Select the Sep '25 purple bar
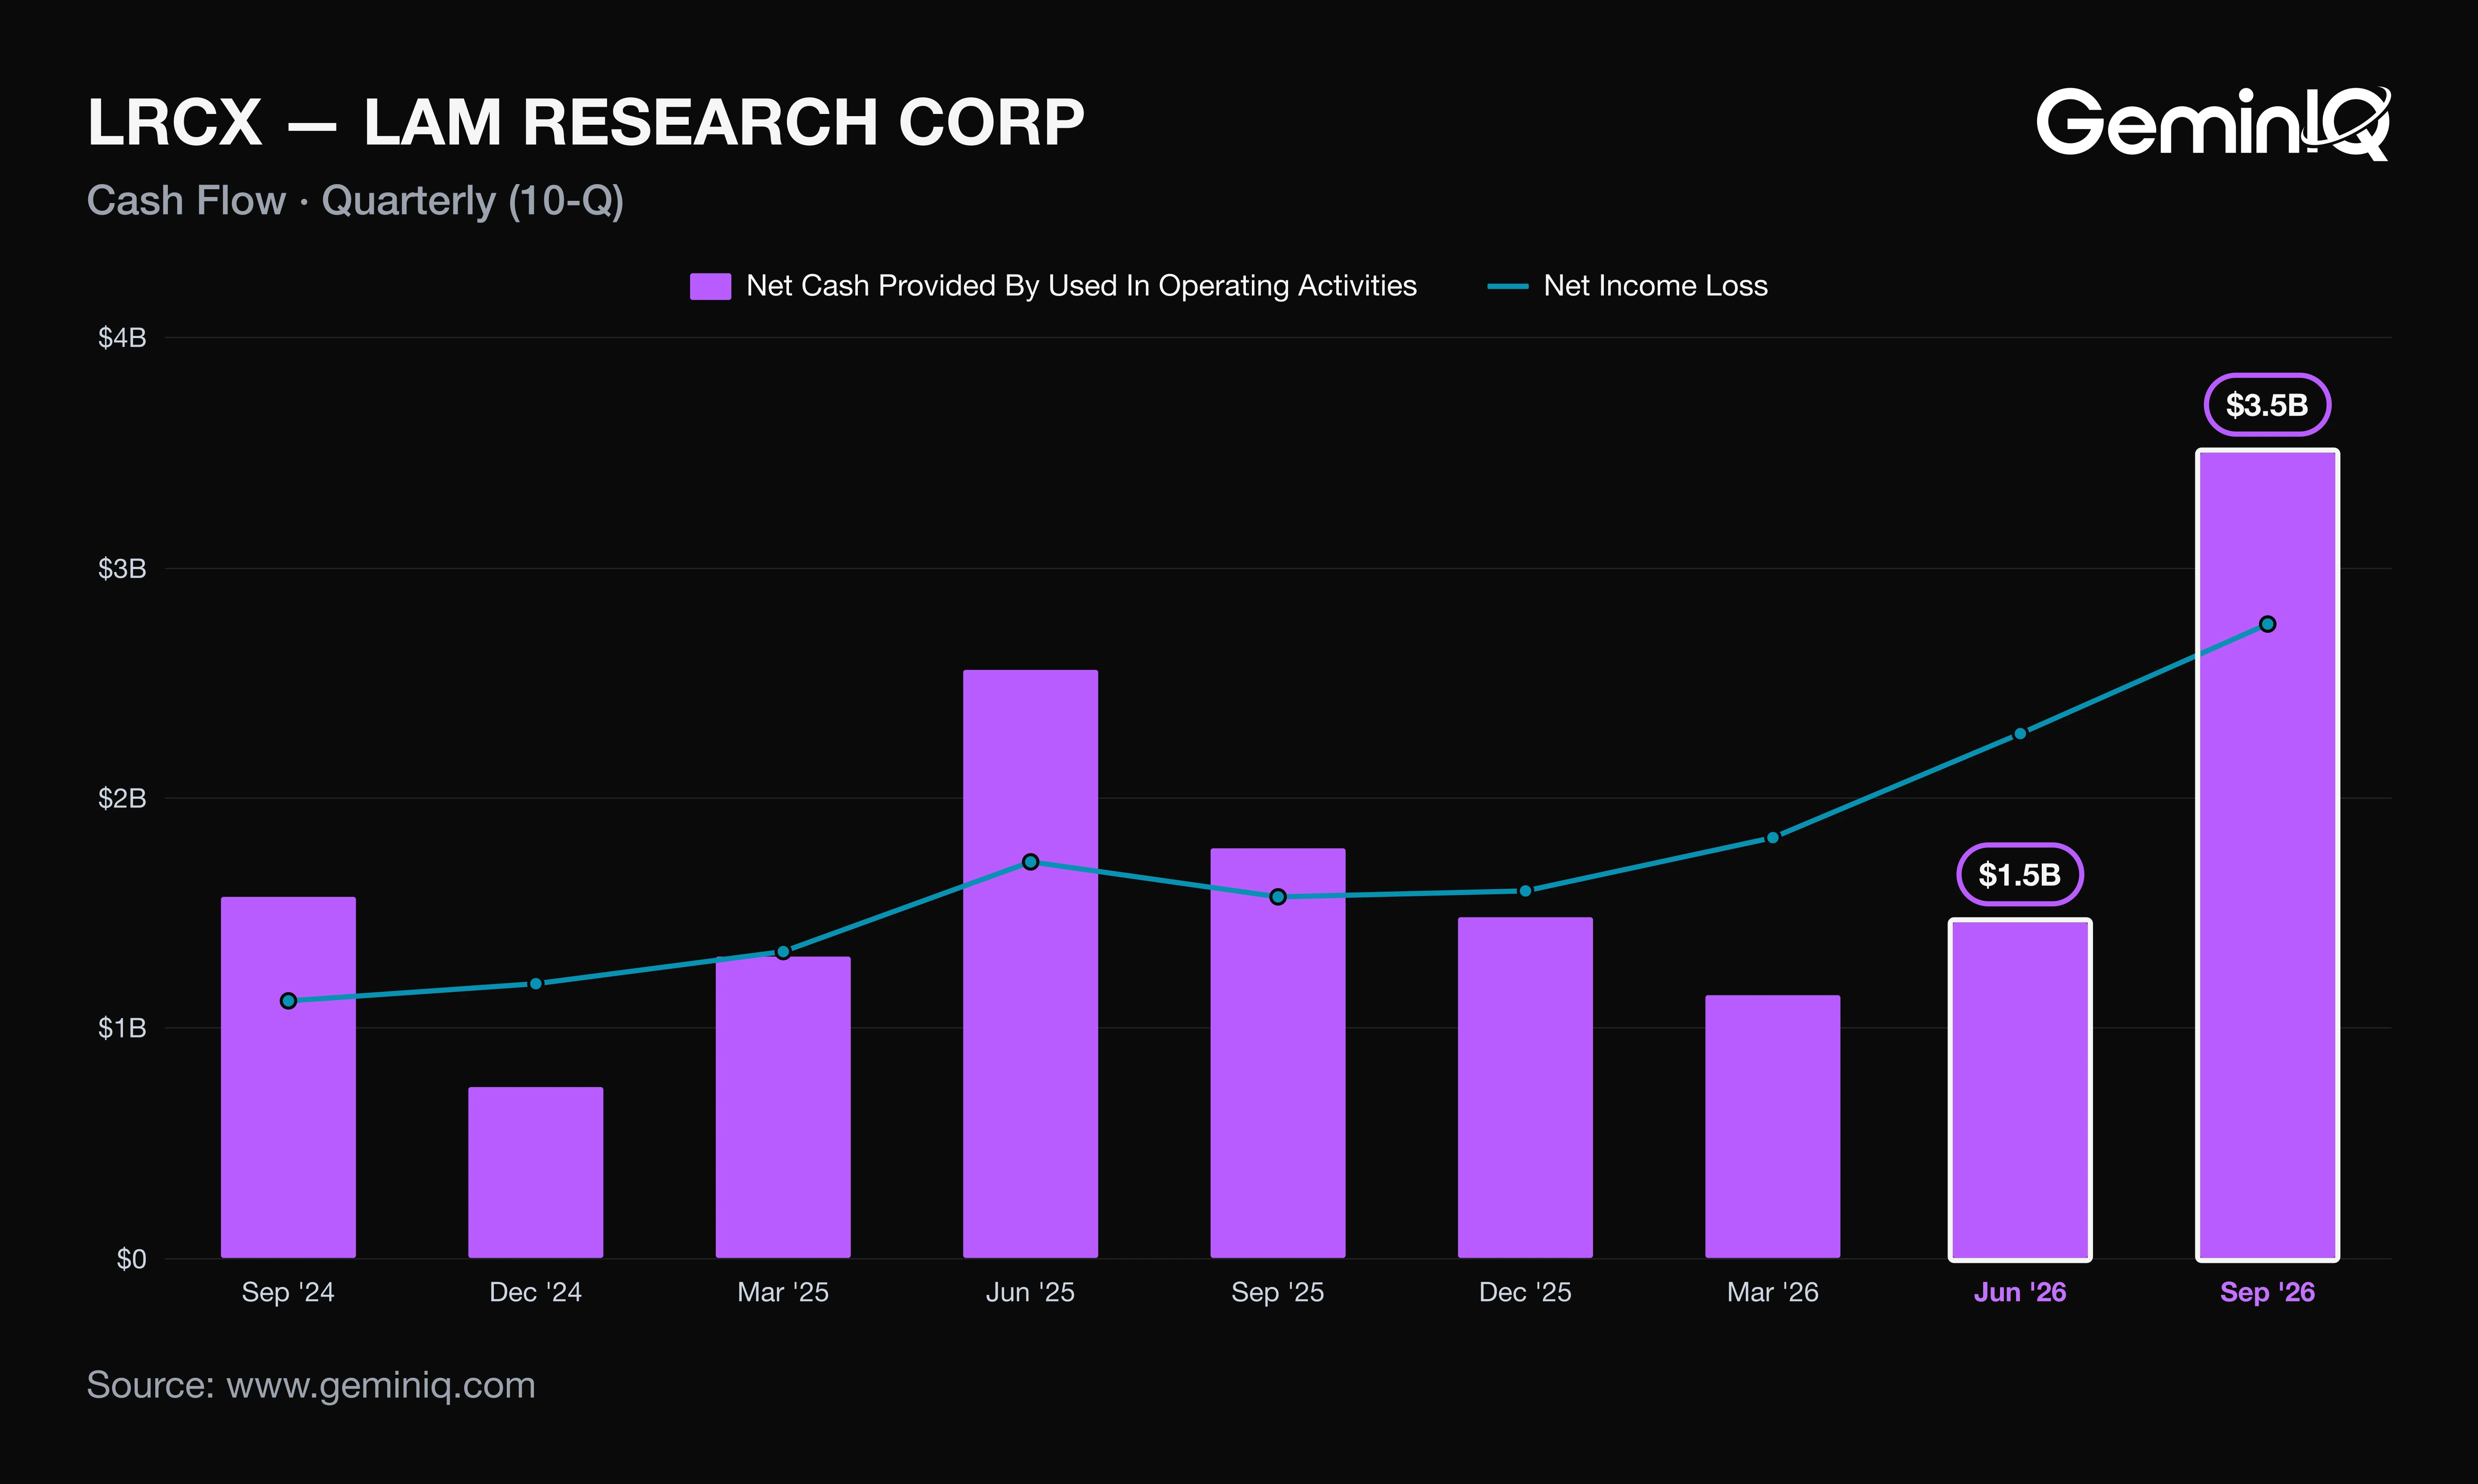2478x1484 pixels. [1278, 1053]
